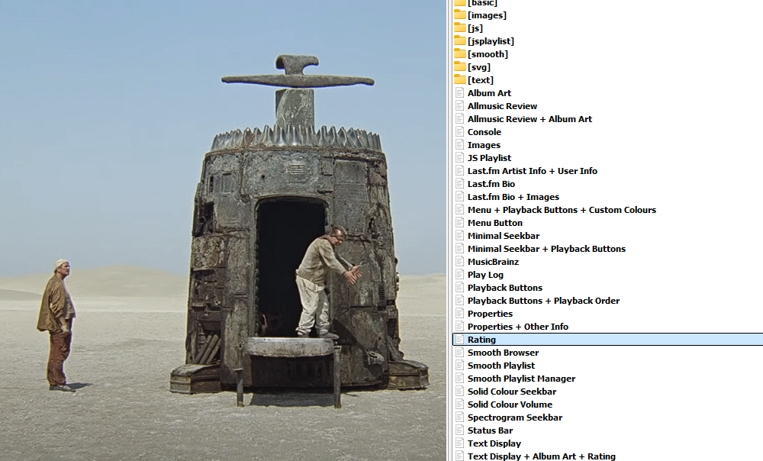Screen dimensions: 763x461
Task: Click the Menu Button file icon
Action: coord(459,223)
